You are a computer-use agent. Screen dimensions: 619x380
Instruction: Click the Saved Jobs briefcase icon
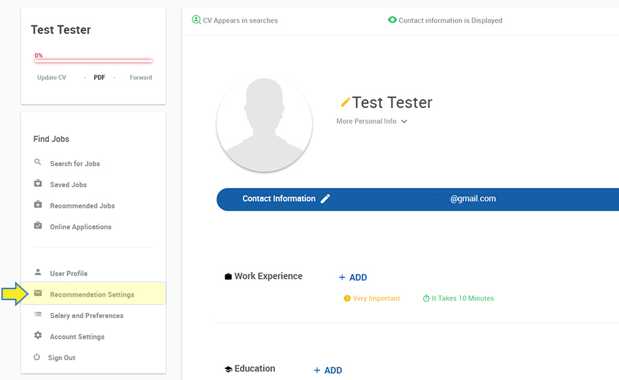click(x=38, y=184)
